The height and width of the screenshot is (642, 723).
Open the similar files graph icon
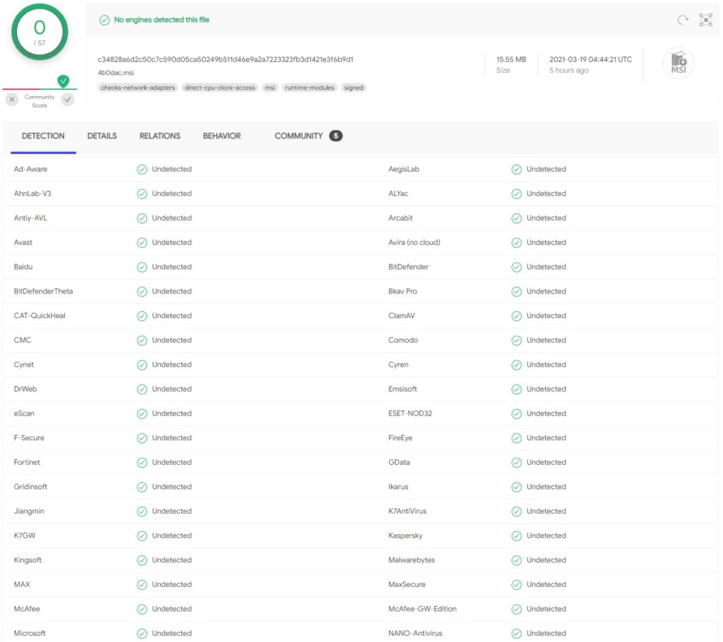click(706, 20)
